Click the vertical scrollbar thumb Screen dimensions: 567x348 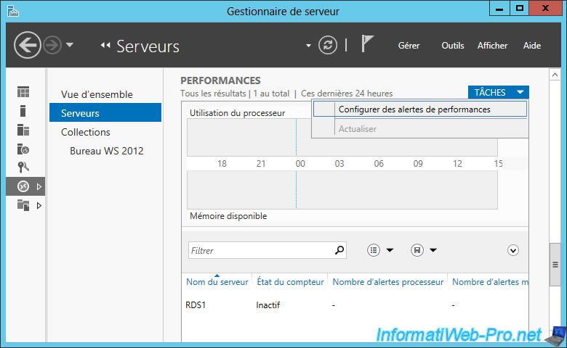[x=555, y=265]
